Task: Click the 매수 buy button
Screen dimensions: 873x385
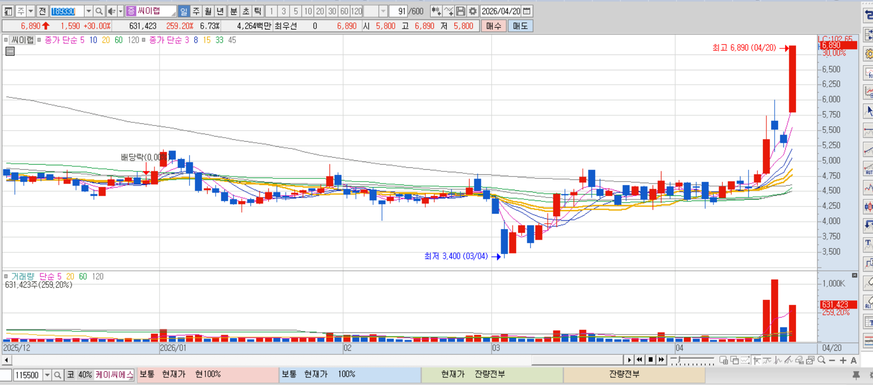Action: pyautogui.click(x=494, y=26)
